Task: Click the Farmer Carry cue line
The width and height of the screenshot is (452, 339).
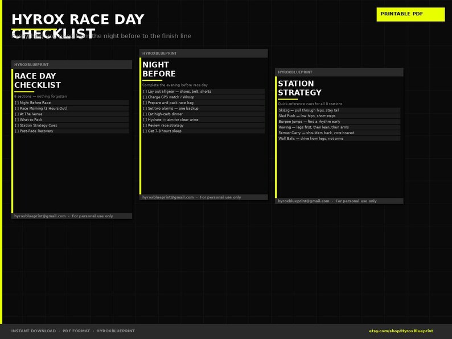Action: click(x=339, y=133)
